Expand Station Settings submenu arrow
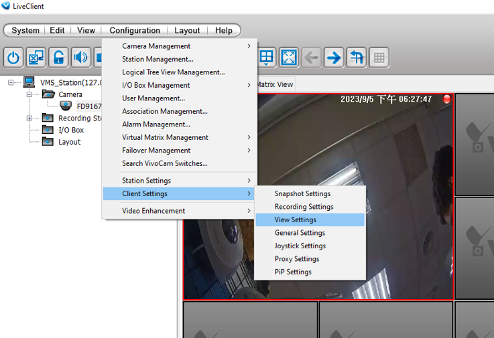Screen dimensions: 494x338 coord(249,180)
